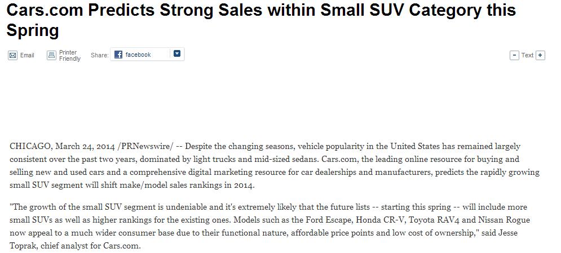Click the Text size label
This screenshot has width=561, height=253.
527,55
